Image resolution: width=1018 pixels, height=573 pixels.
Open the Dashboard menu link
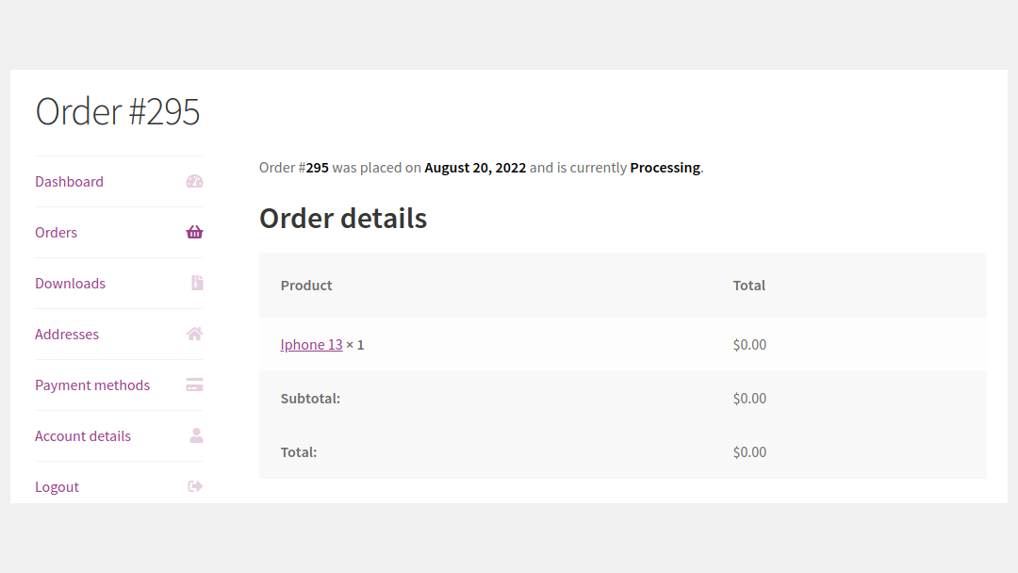click(x=69, y=182)
